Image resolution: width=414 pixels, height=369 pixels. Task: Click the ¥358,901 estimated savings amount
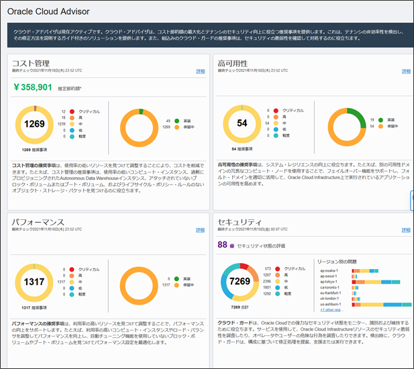point(32,87)
